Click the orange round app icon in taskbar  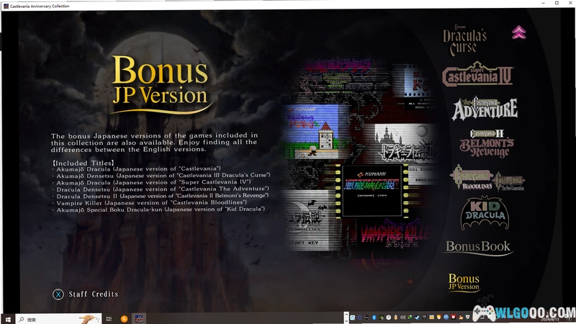point(124,319)
